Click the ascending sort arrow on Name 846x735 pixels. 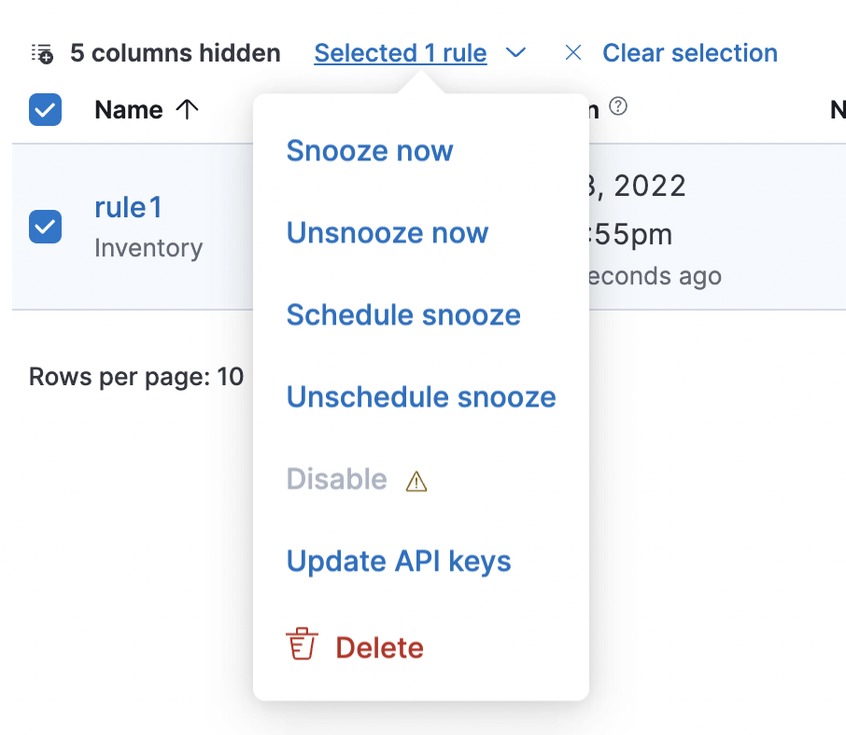pyautogui.click(x=188, y=109)
